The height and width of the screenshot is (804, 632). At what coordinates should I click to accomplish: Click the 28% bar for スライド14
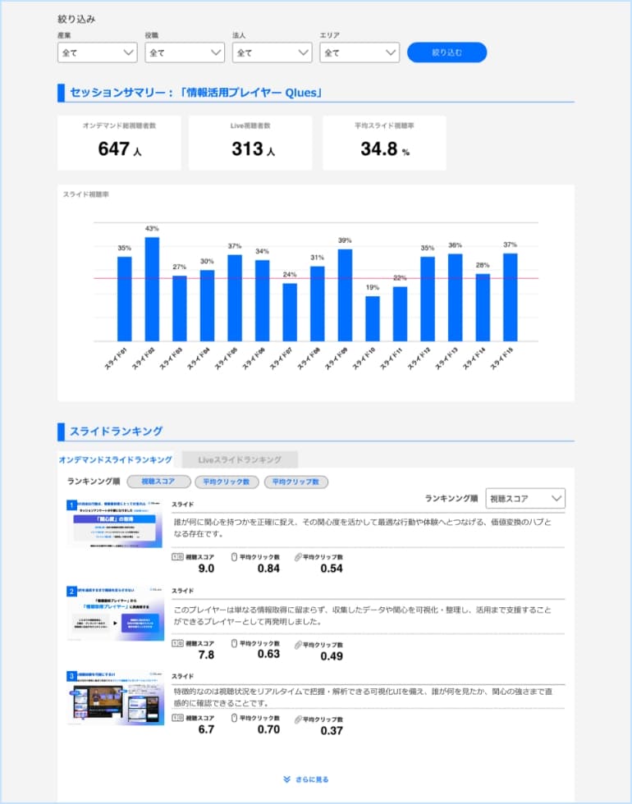pyautogui.click(x=483, y=308)
